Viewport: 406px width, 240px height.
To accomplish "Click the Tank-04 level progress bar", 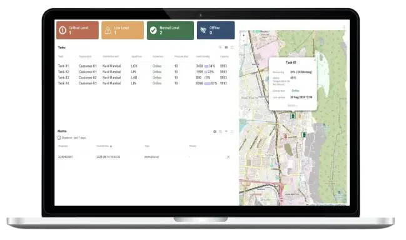I will pos(207,84).
